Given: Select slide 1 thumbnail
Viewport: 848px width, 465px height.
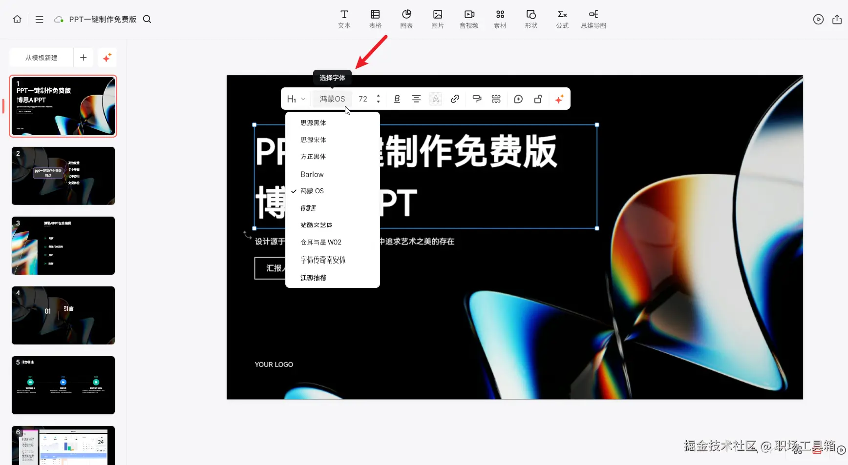Looking at the screenshot, I should [x=63, y=106].
